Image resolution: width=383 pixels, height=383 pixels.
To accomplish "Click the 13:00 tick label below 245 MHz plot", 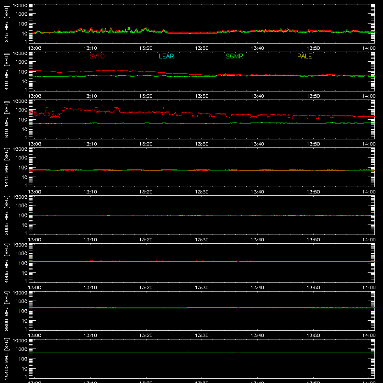I will [34, 48].
